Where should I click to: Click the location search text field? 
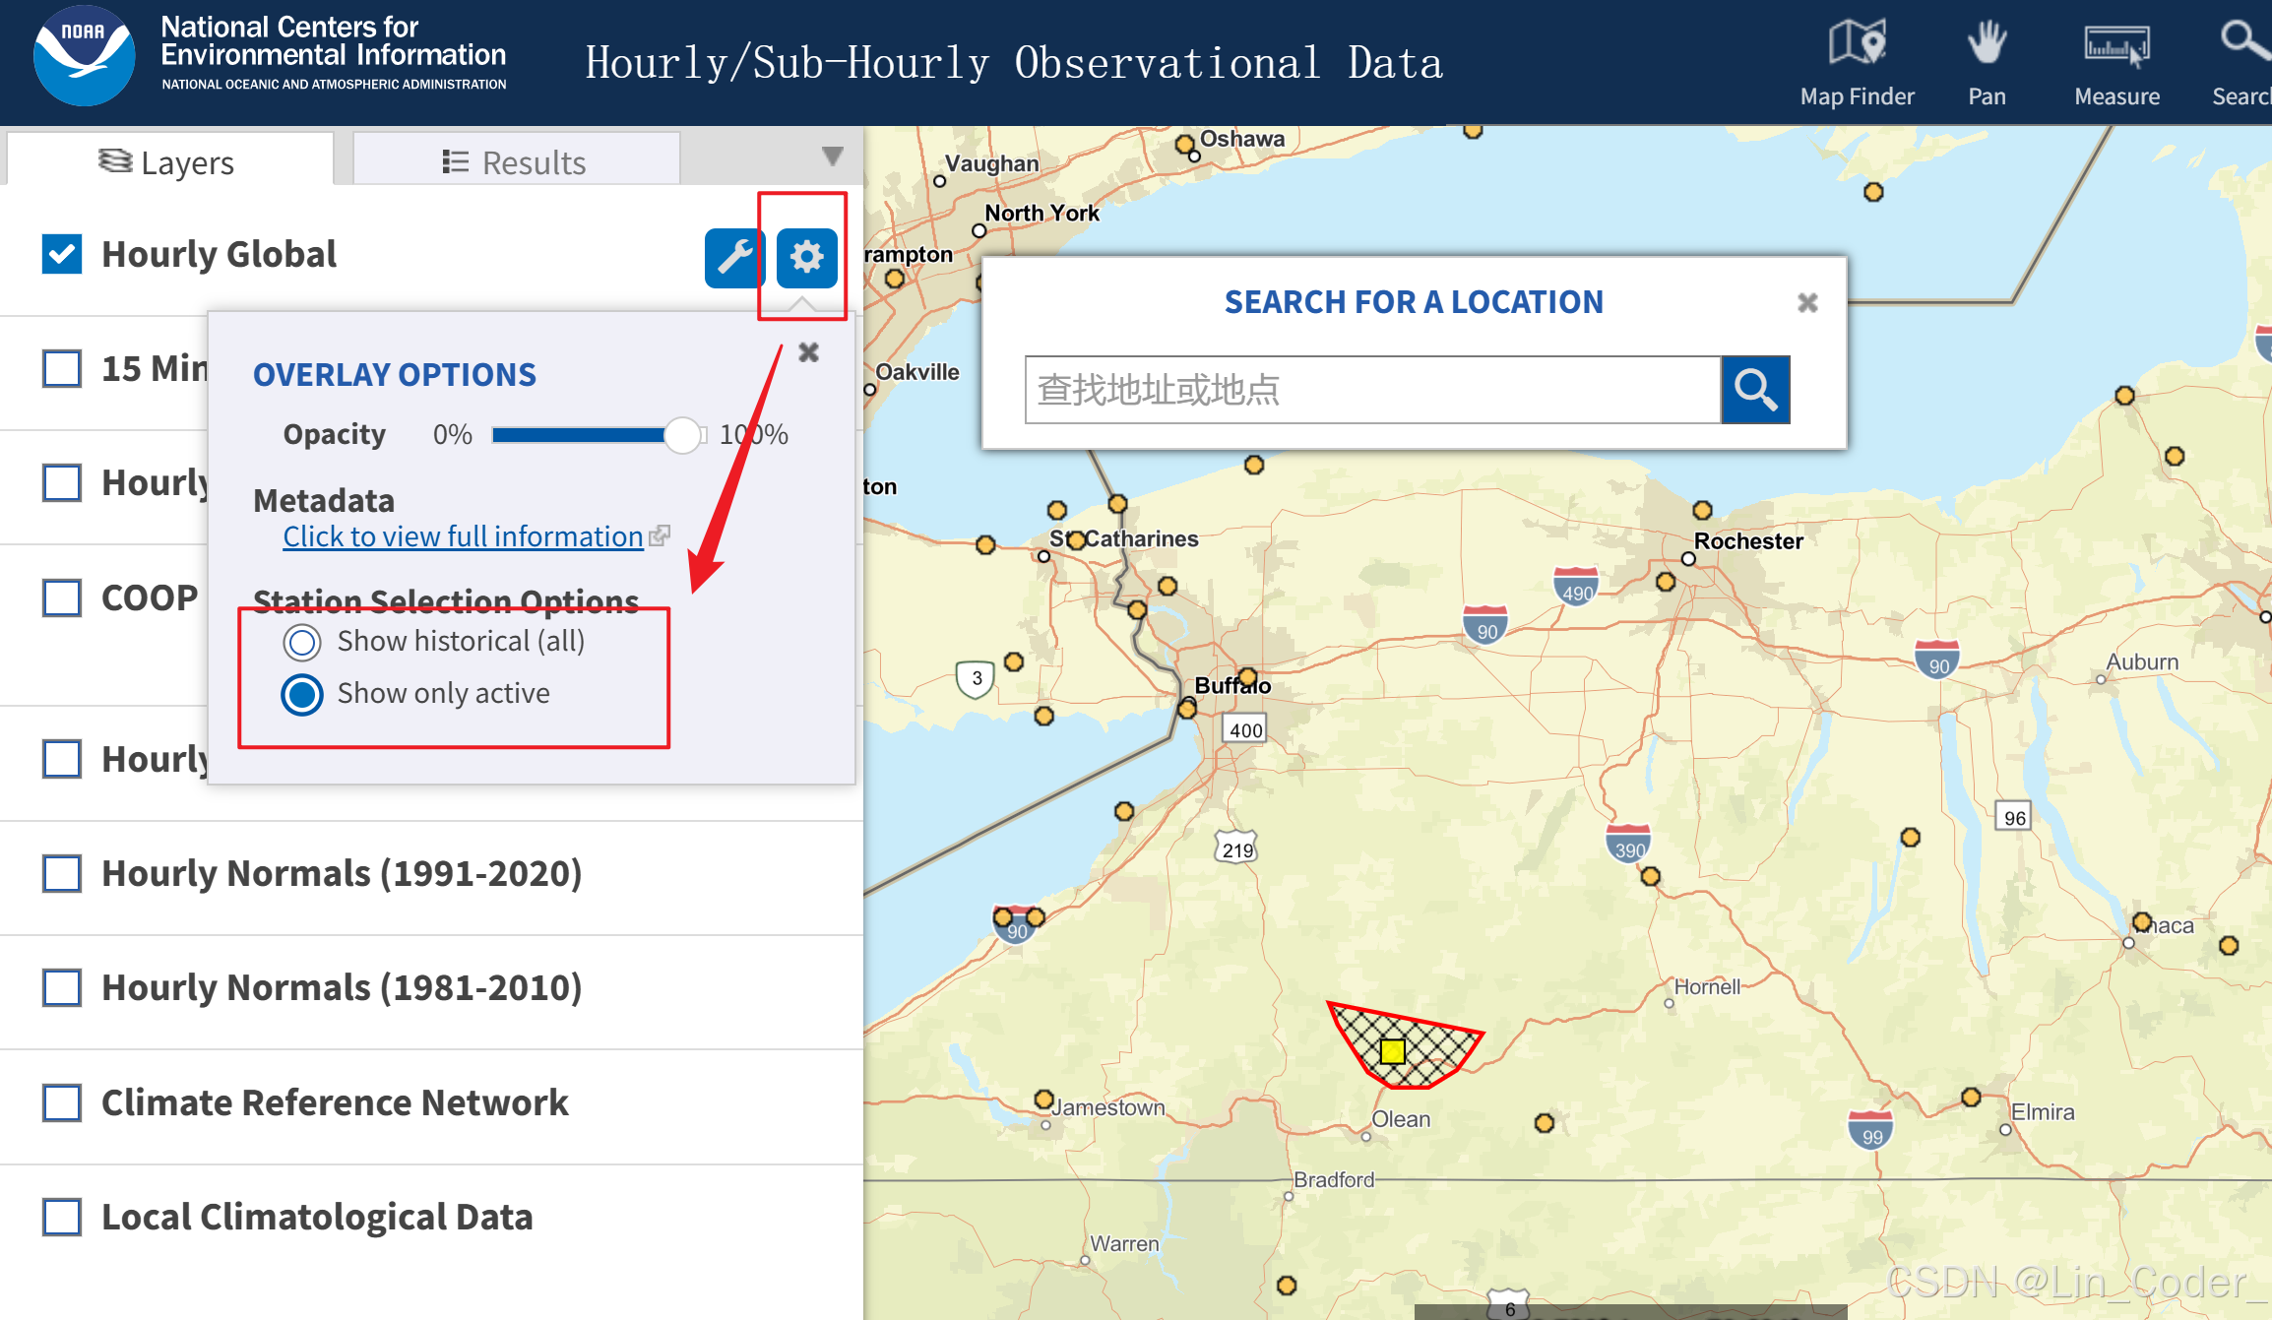[1372, 390]
